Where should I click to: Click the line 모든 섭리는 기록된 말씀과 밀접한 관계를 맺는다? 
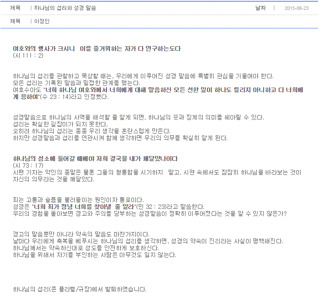click(76, 83)
